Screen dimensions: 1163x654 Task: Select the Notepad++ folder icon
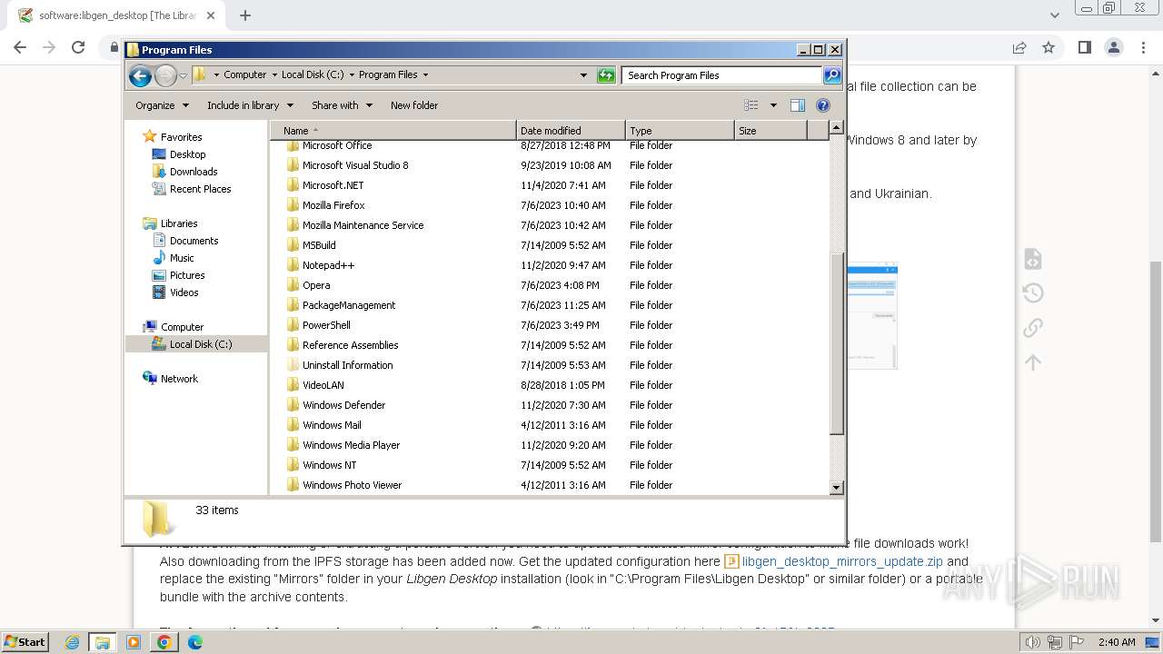(293, 265)
